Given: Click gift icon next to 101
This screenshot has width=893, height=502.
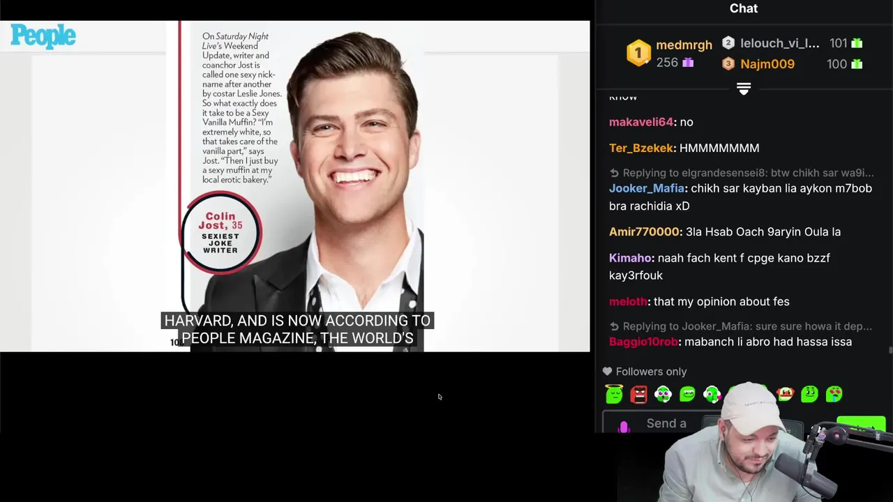Looking at the screenshot, I should [857, 43].
